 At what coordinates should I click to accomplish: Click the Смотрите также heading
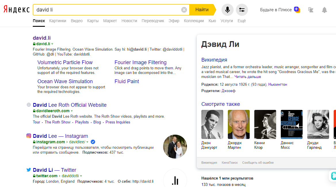[x=220, y=104]
